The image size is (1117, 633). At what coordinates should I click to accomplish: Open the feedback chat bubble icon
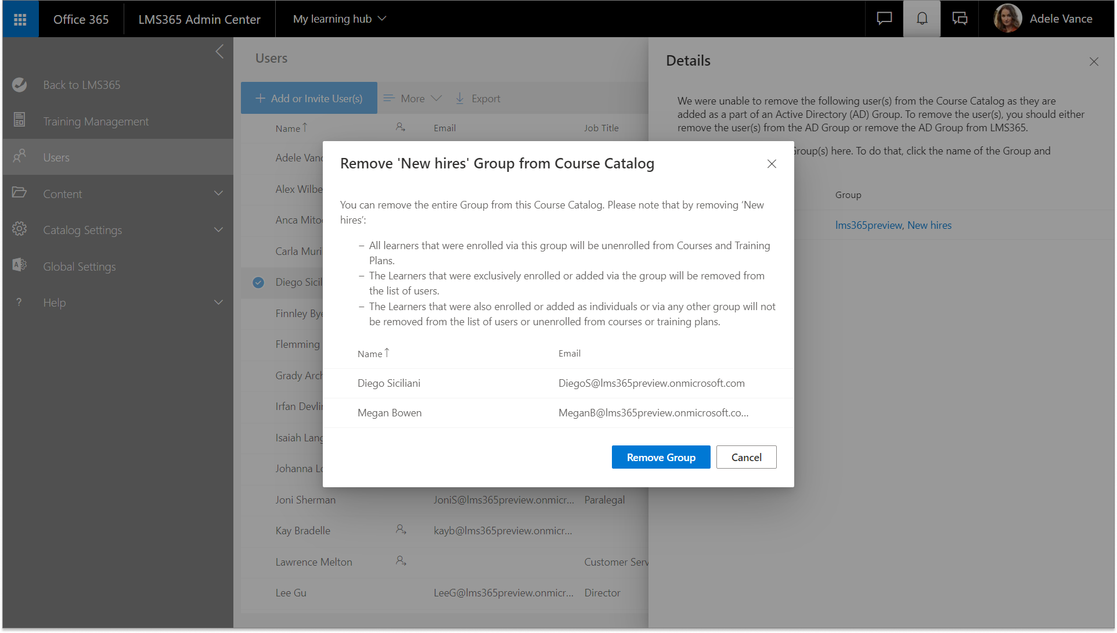tap(884, 19)
